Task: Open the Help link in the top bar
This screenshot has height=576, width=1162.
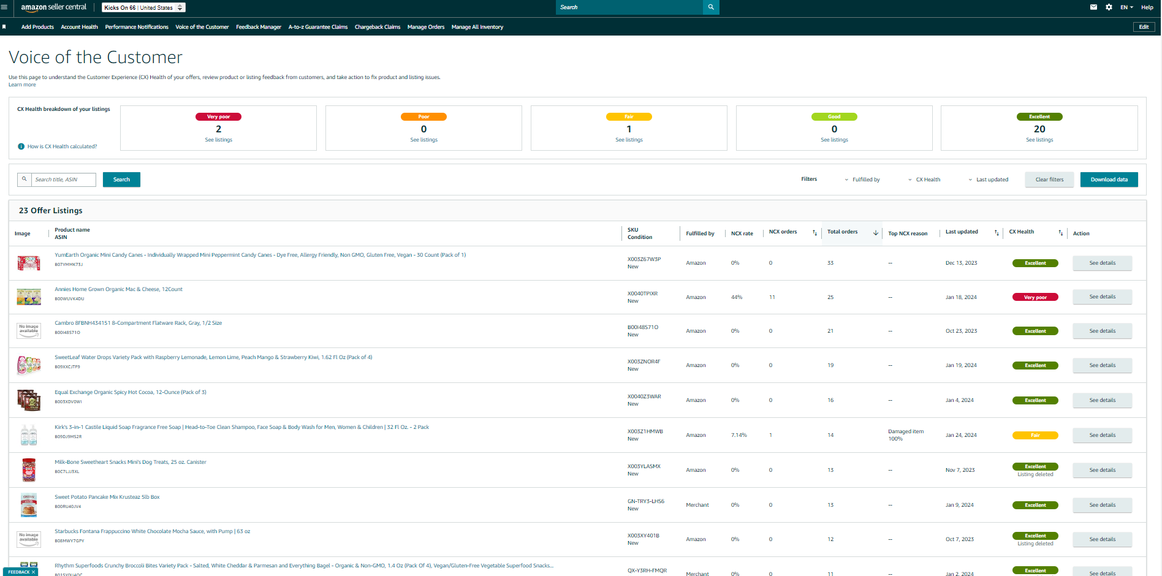Action: [x=1147, y=7]
